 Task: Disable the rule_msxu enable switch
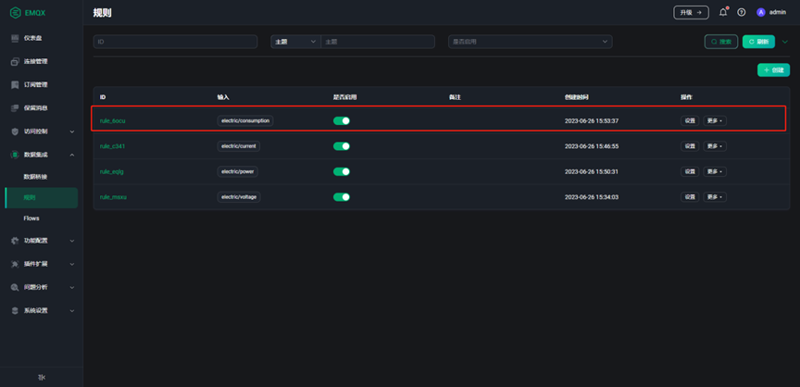(x=342, y=197)
